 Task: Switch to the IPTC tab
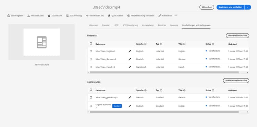coord(117,25)
